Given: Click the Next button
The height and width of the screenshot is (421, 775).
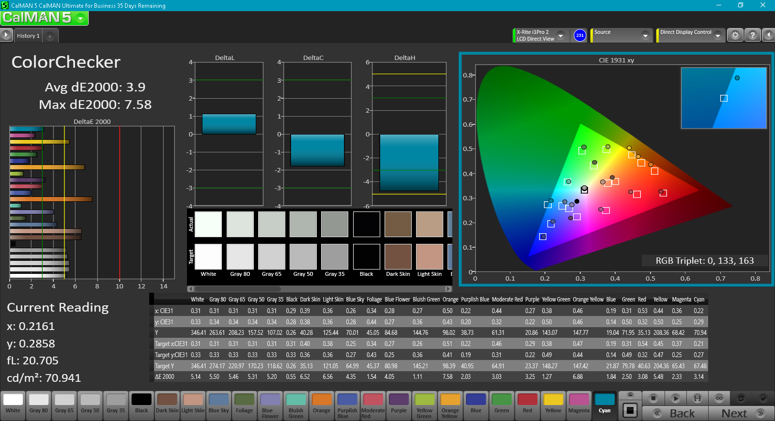Looking at the screenshot, I should (x=741, y=413).
